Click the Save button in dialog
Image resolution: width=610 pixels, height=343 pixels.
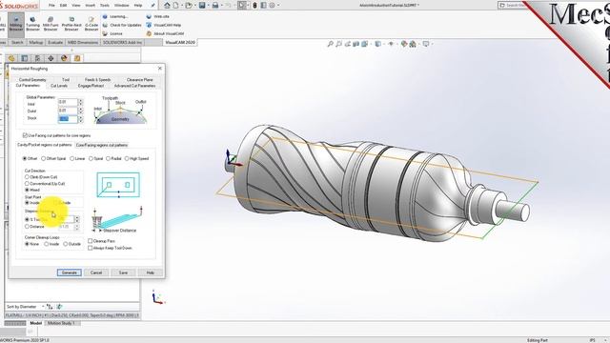coord(123,272)
